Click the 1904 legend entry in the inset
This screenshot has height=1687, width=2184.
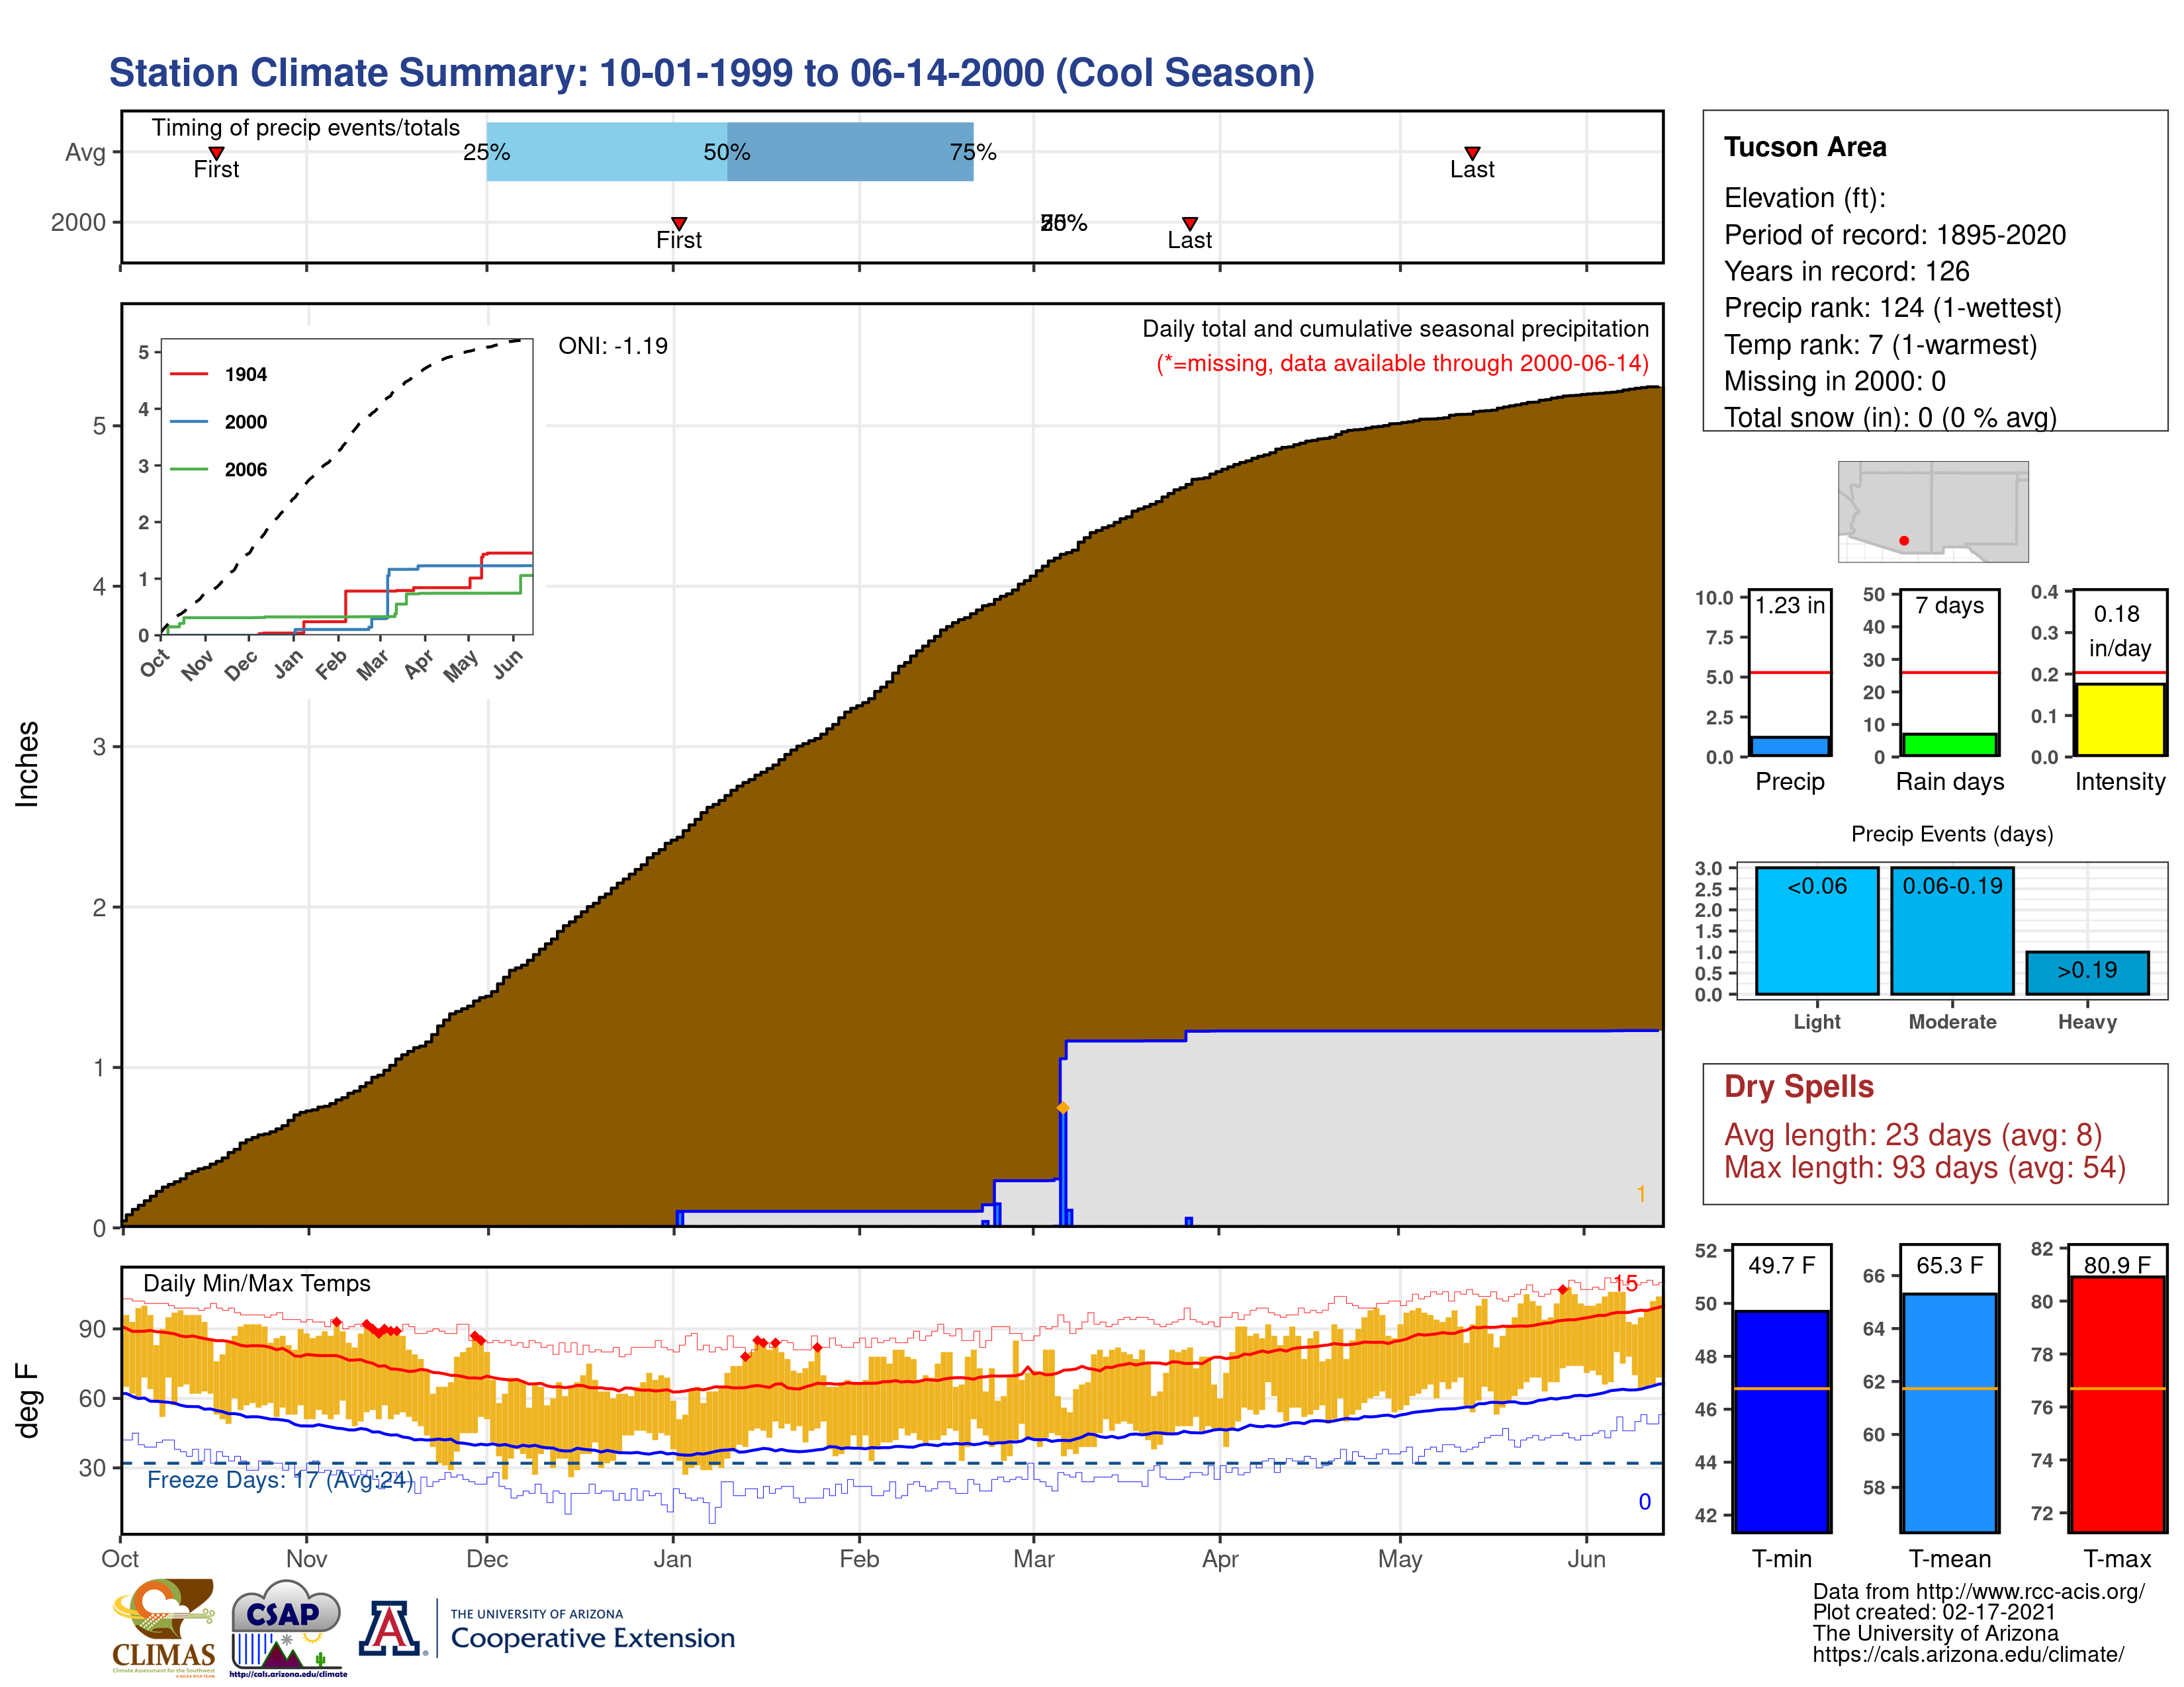[x=245, y=374]
